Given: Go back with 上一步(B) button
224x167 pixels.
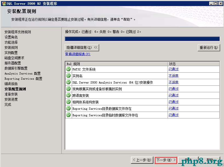Looking at the screenshot, I should click(x=142, y=160).
